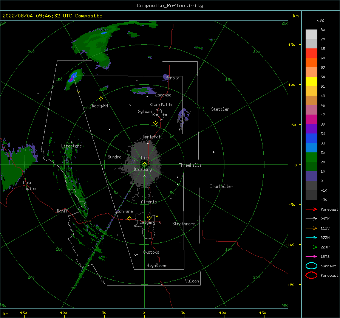Click the Stettler label

(x=220, y=109)
